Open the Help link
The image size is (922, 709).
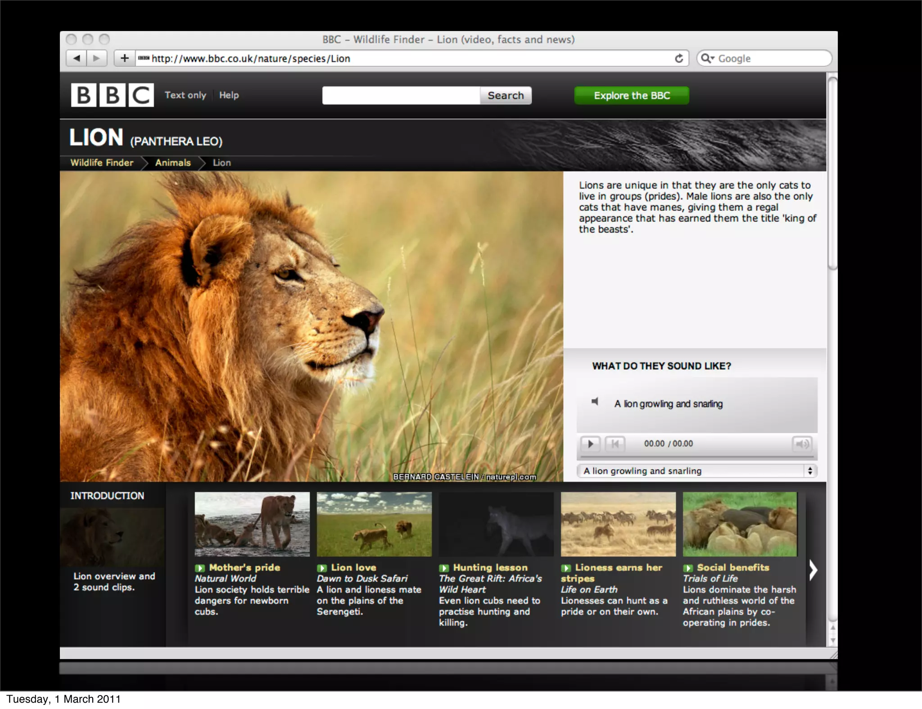click(229, 95)
